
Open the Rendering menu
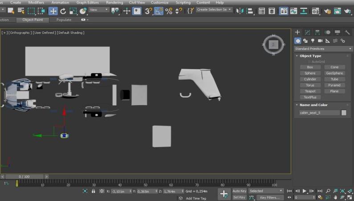pyautogui.click(x=114, y=3)
